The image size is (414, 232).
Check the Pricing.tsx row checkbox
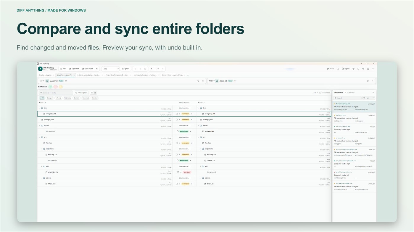(x=177, y=154)
